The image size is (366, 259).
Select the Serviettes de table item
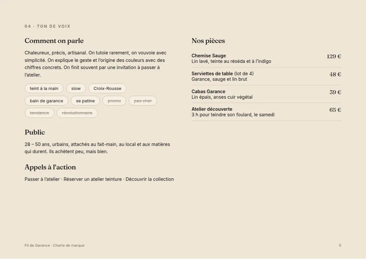pyautogui.click(x=266, y=76)
